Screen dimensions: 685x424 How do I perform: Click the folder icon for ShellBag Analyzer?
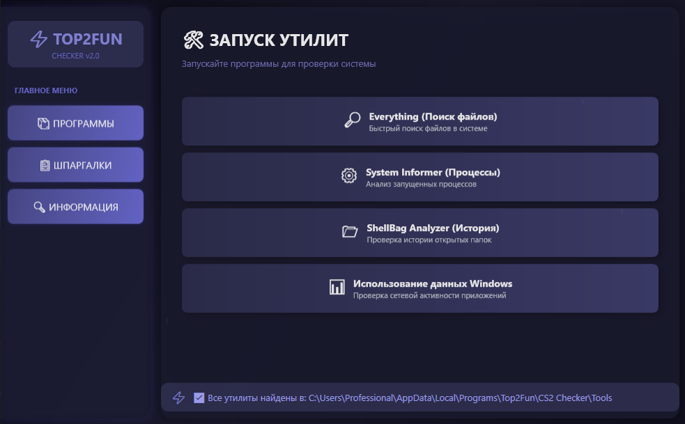(x=350, y=232)
